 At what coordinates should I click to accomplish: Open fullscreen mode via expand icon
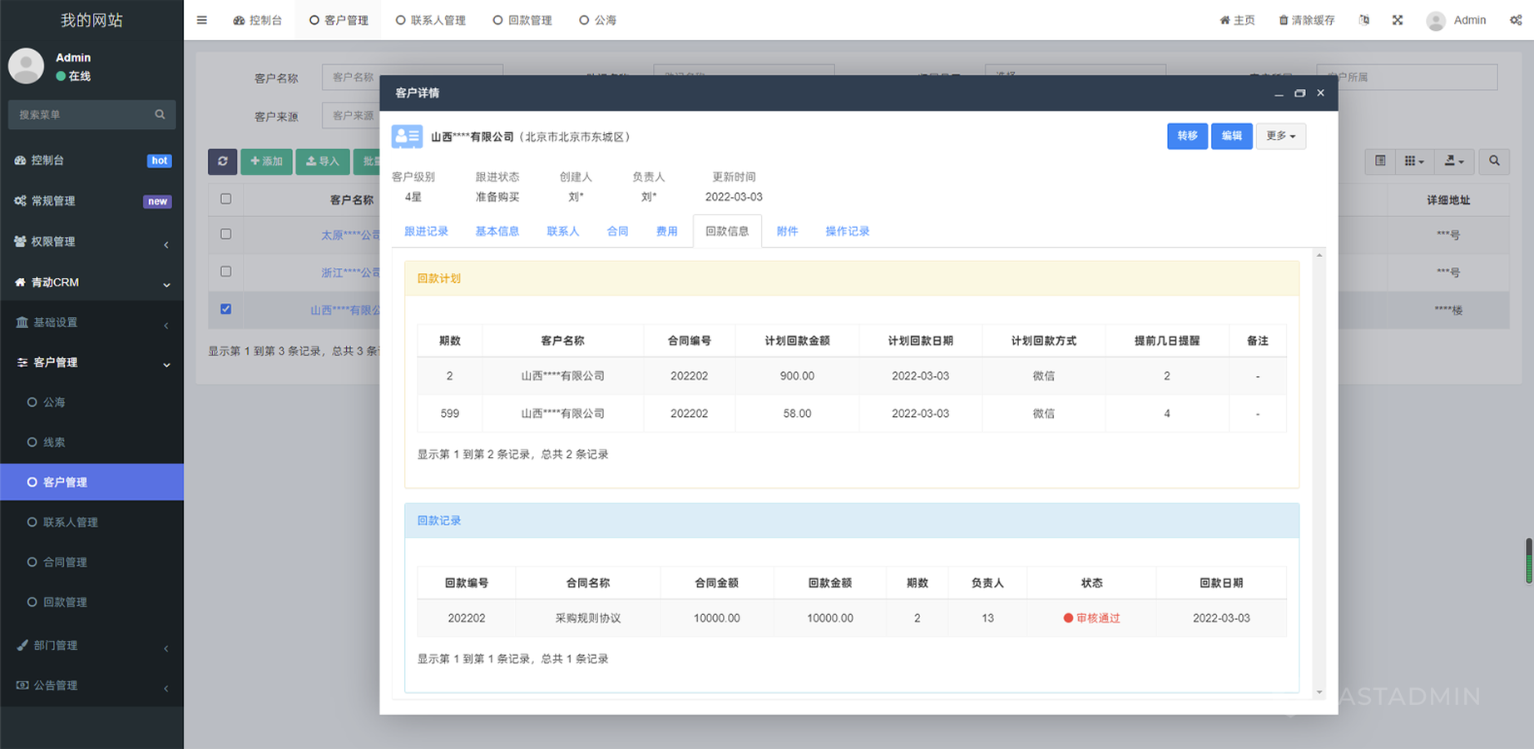[1398, 20]
